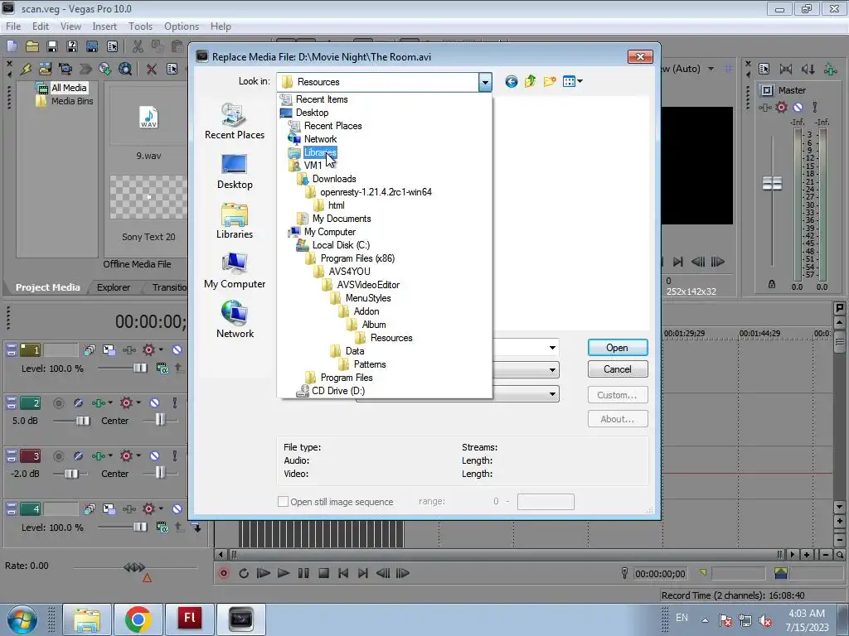Mute the Master bus output
Viewport: 849px width, 636px height.
tap(798, 107)
